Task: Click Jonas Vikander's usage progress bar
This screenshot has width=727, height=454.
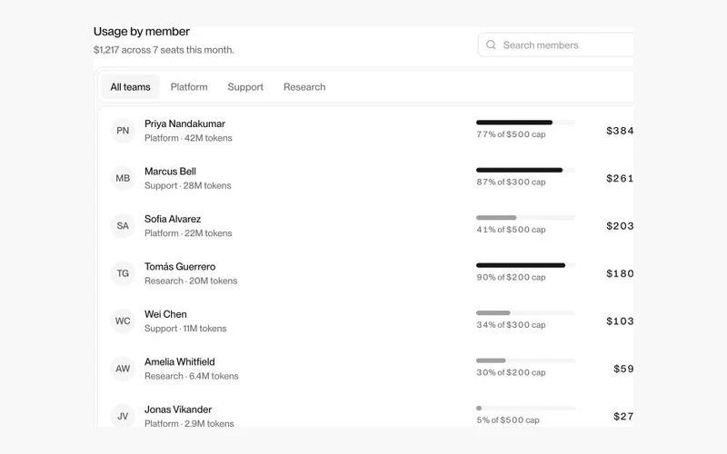Action: (x=525, y=408)
